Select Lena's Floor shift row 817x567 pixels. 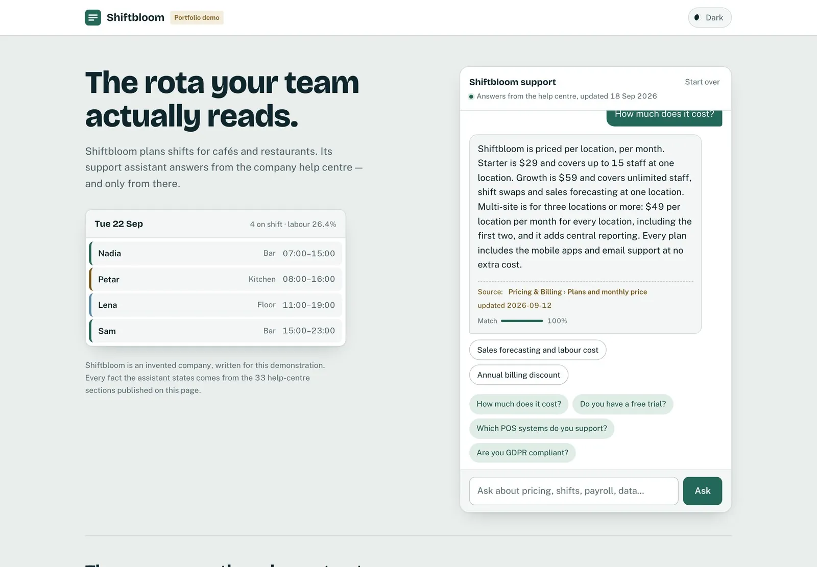click(215, 305)
